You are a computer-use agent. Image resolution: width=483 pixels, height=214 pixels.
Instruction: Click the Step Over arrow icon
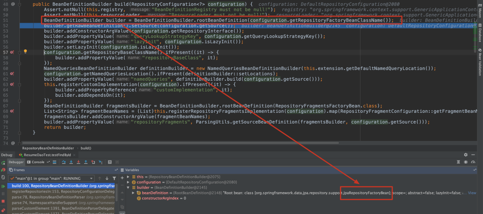(64, 162)
